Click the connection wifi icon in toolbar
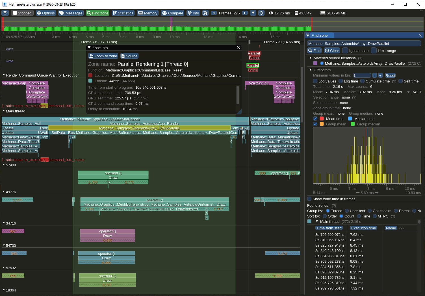 coord(5,13)
